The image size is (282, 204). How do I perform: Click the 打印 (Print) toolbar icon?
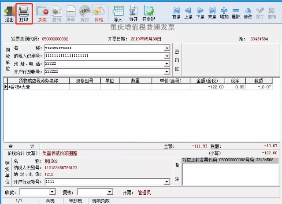coord(24,12)
